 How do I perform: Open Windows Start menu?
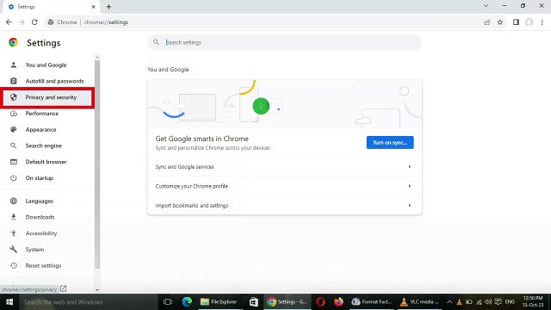[9, 302]
